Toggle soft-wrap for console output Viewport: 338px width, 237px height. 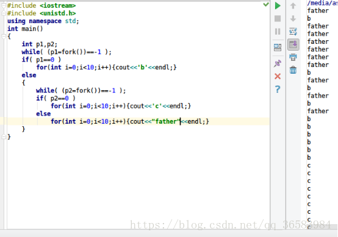tap(293, 32)
